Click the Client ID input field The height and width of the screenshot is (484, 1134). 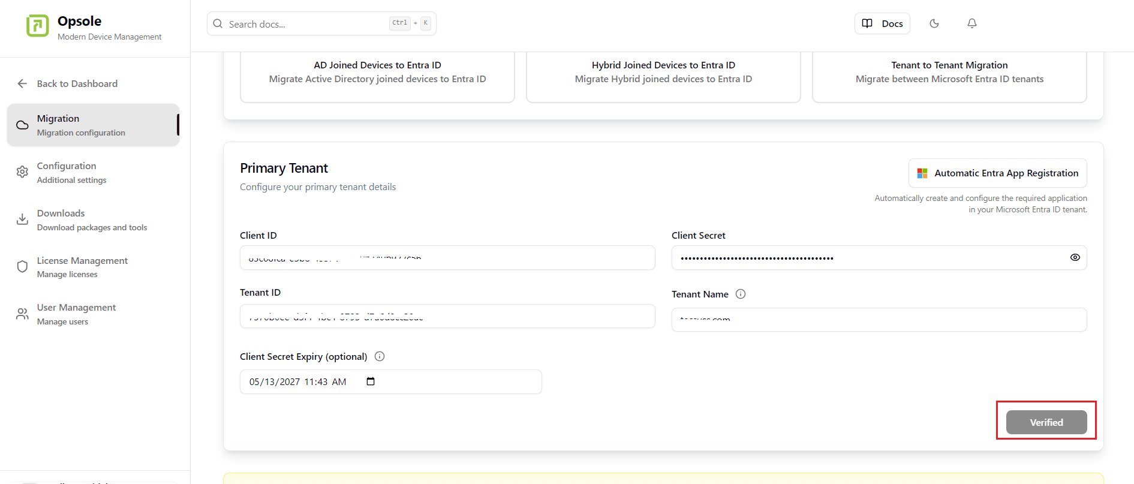[x=447, y=257]
